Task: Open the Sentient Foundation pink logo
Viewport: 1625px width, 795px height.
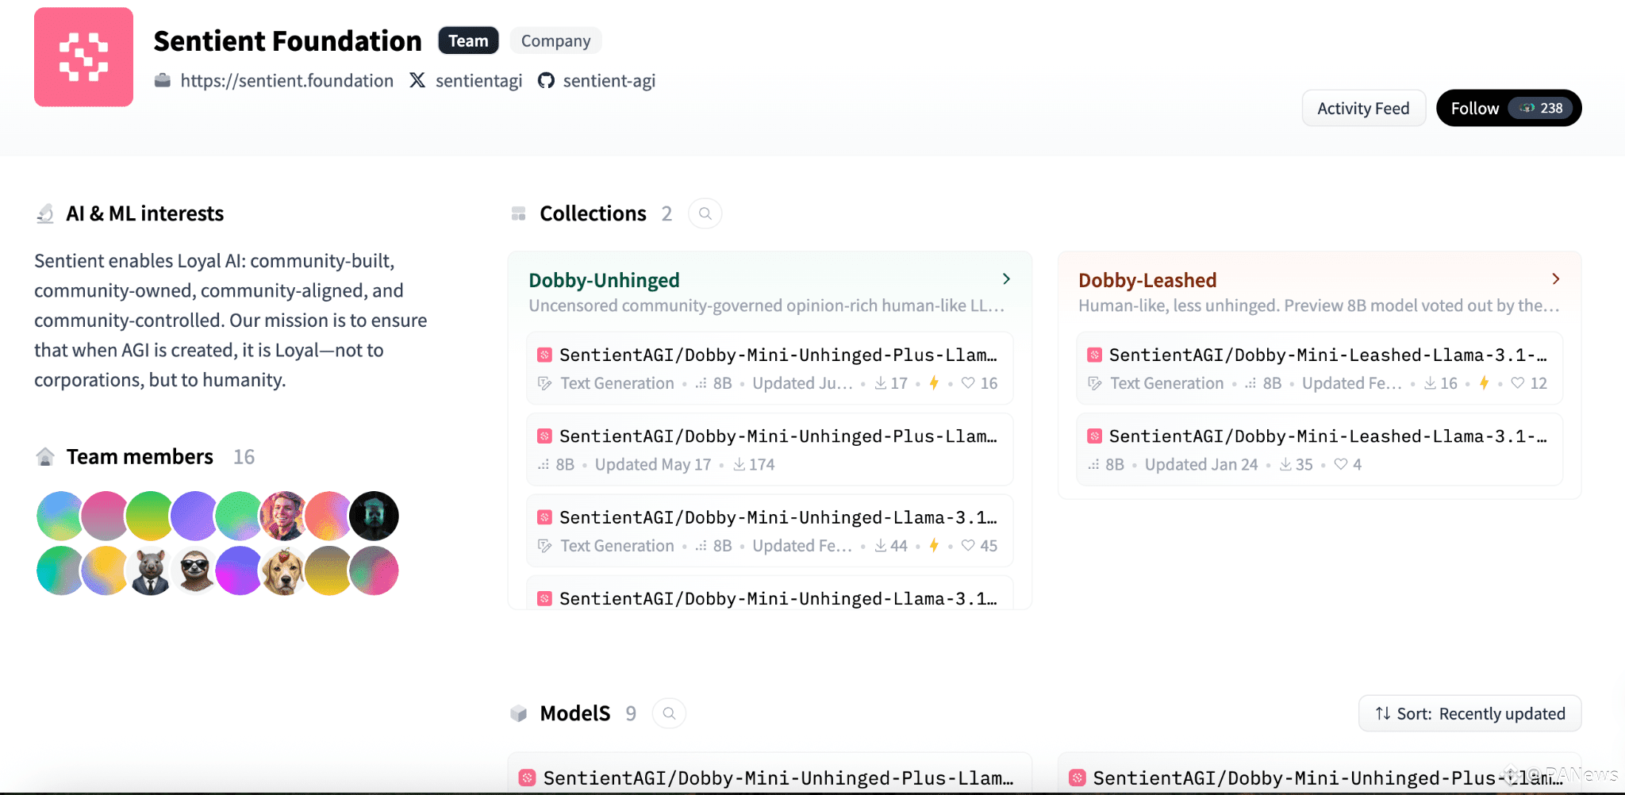Action: coord(83,57)
